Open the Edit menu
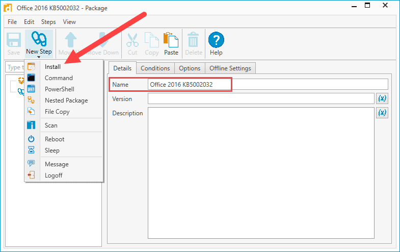Viewport: 400px width, 252px height. pyautogui.click(x=29, y=22)
